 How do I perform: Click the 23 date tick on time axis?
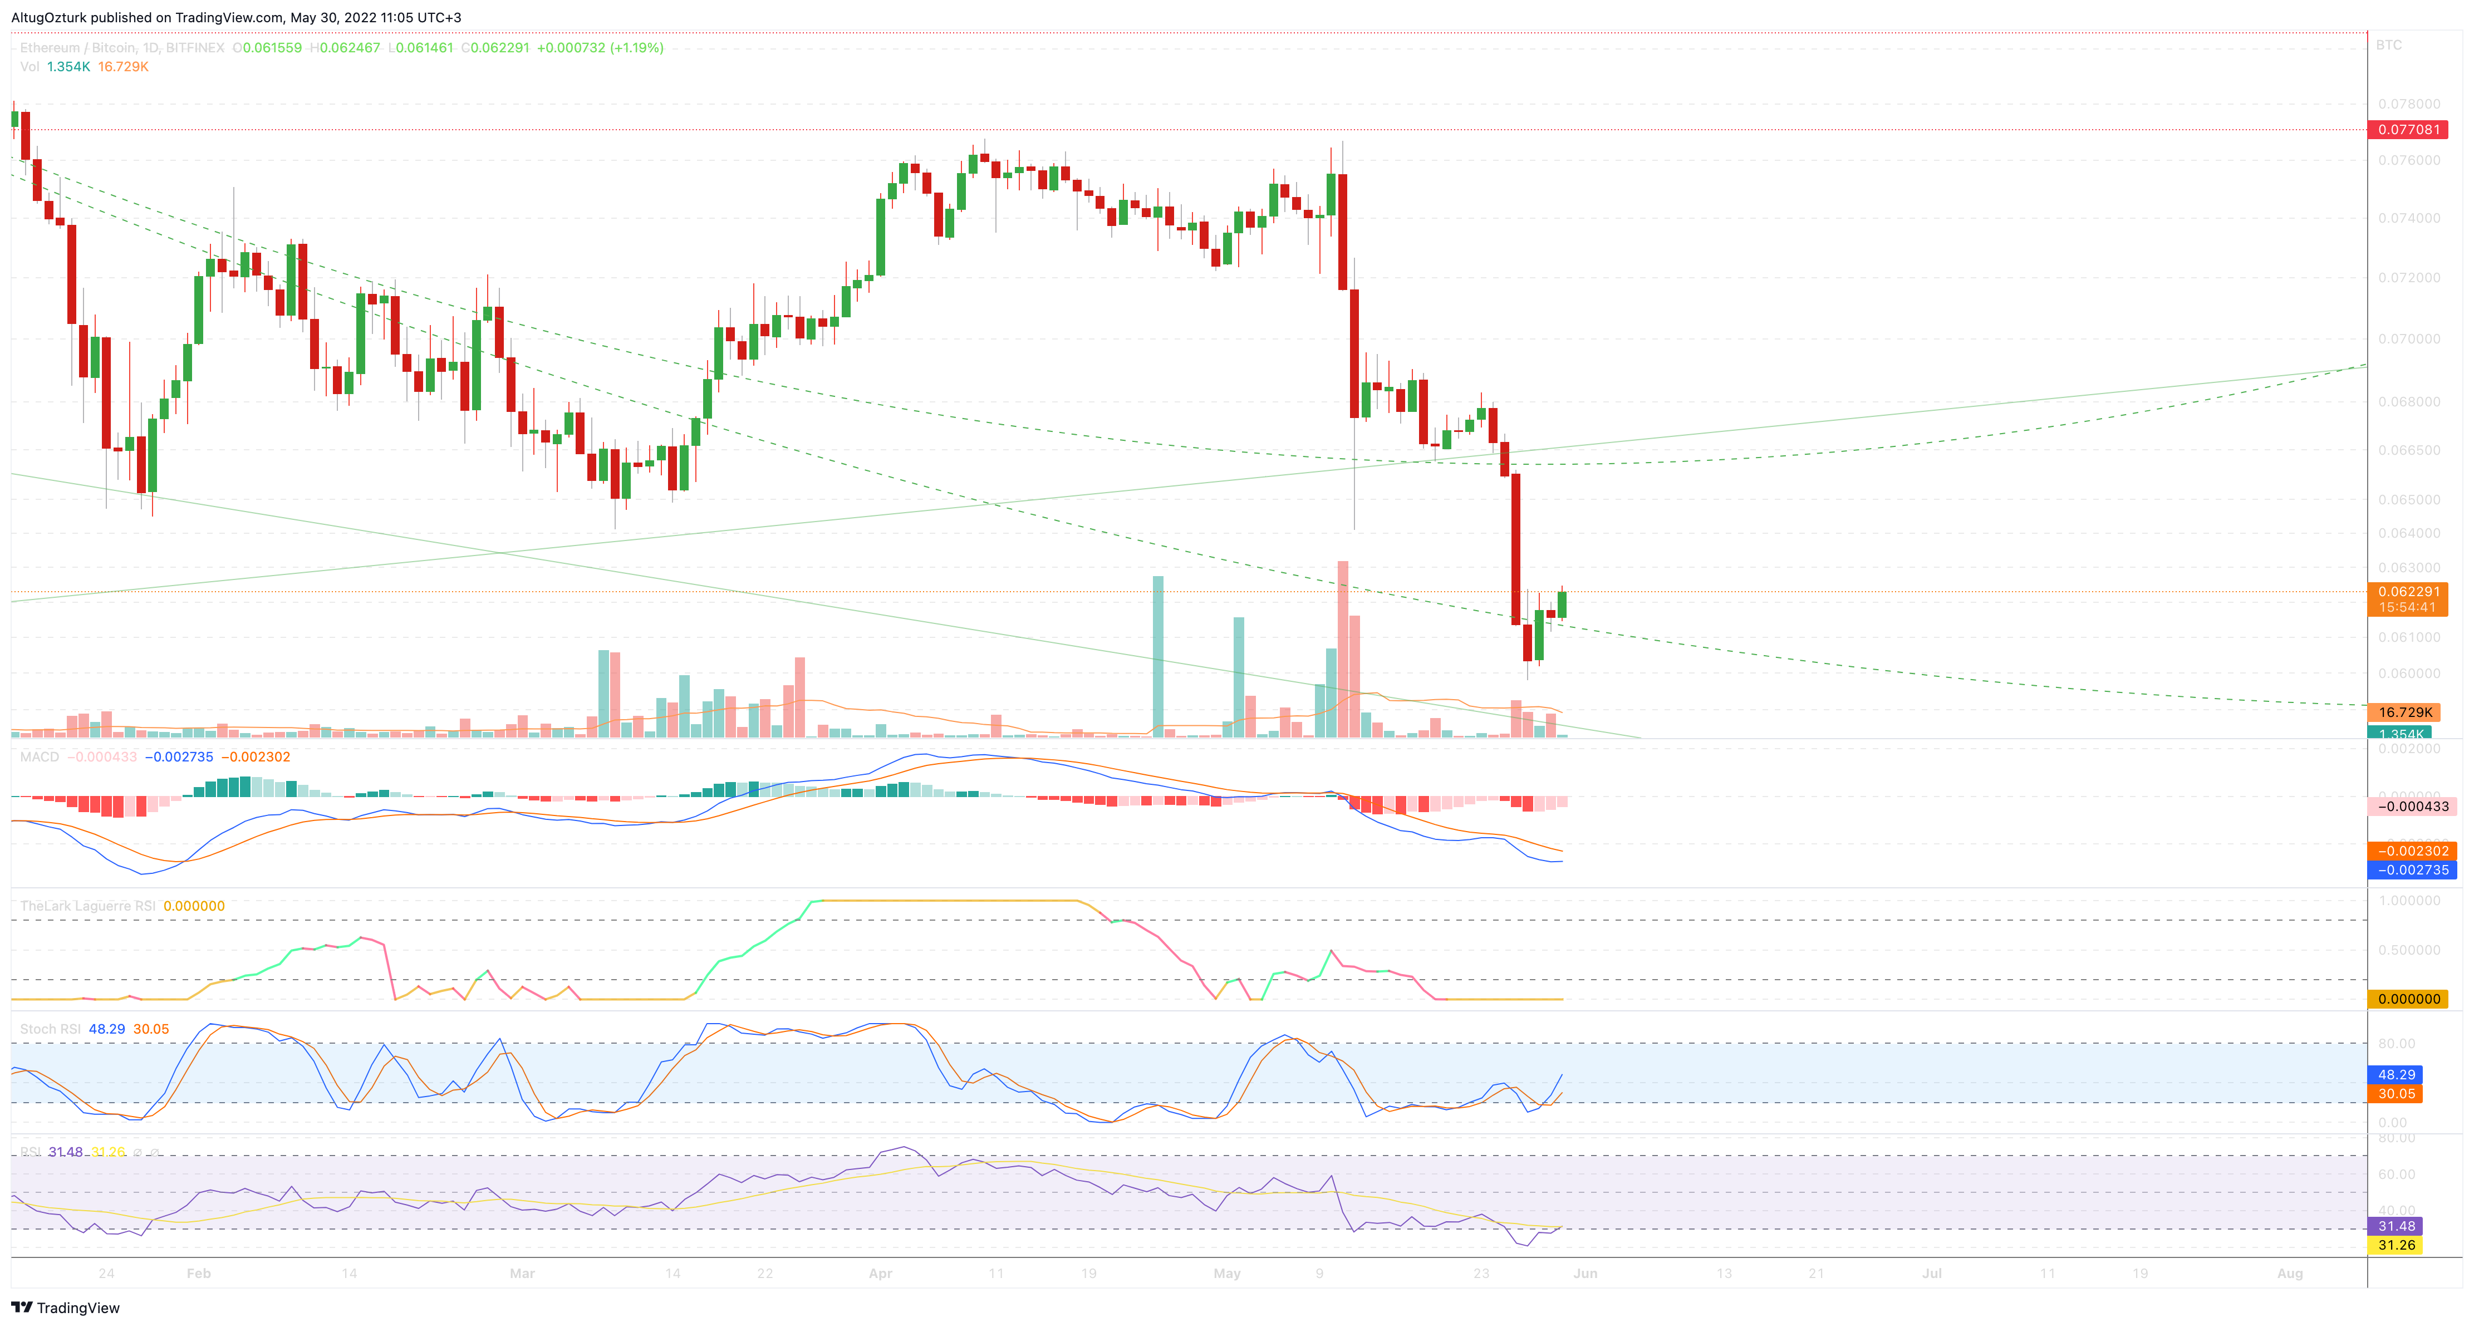coord(1481,1273)
